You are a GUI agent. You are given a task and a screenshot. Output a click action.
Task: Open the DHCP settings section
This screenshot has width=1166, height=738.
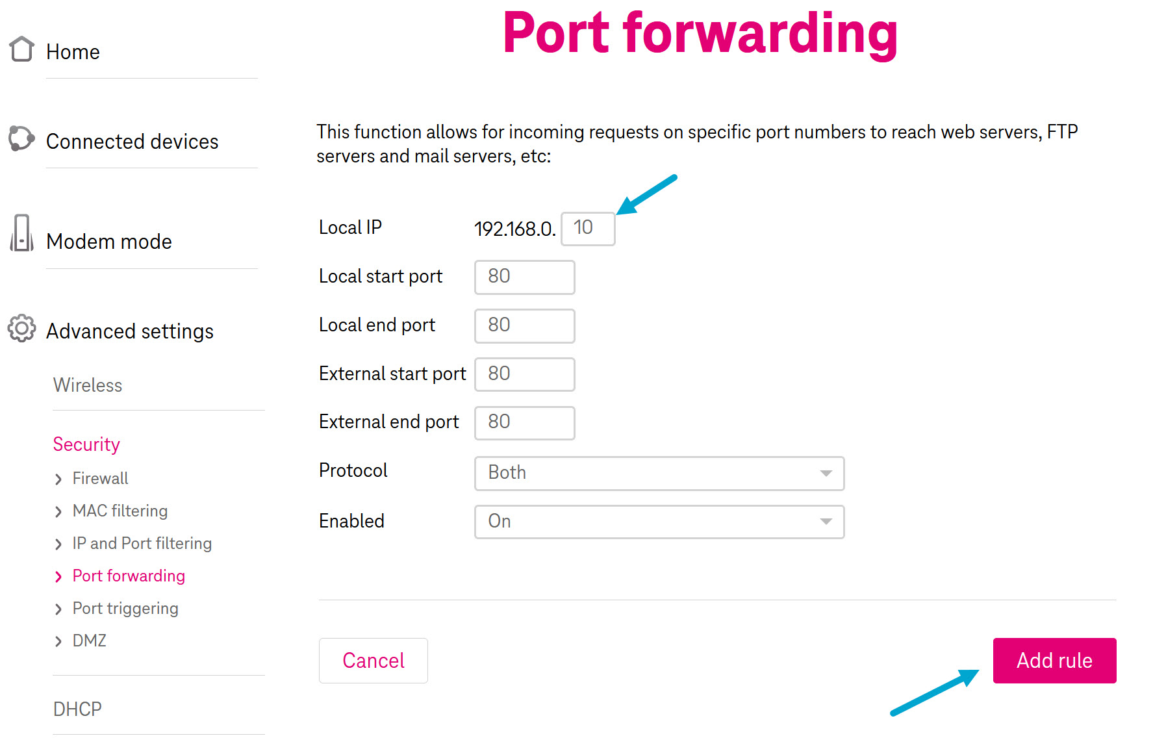(x=77, y=709)
